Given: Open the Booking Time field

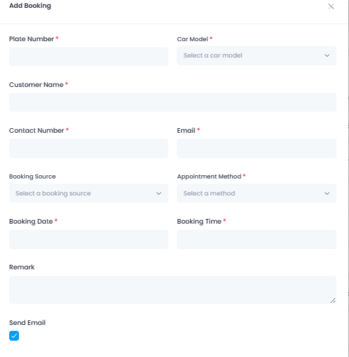Looking at the screenshot, I should click(x=257, y=239).
